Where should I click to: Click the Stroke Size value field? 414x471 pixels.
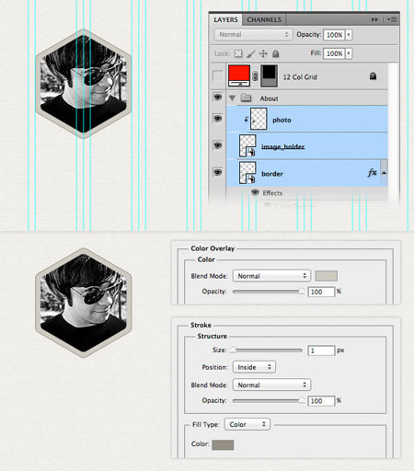coord(321,350)
